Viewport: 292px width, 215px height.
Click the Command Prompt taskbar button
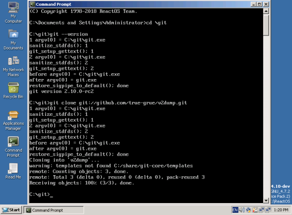(x=54, y=210)
